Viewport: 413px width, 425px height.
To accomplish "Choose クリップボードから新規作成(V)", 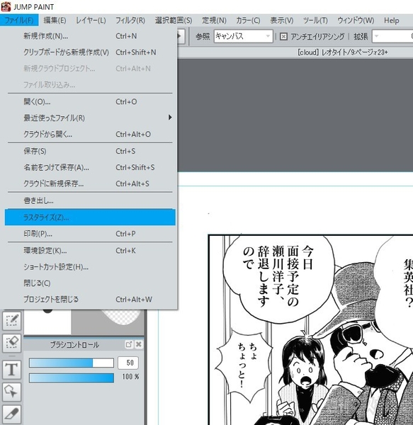I will (90, 52).
